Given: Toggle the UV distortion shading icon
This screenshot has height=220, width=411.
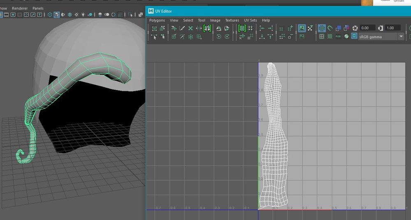Looking at the screenshot, I should 346,28.
